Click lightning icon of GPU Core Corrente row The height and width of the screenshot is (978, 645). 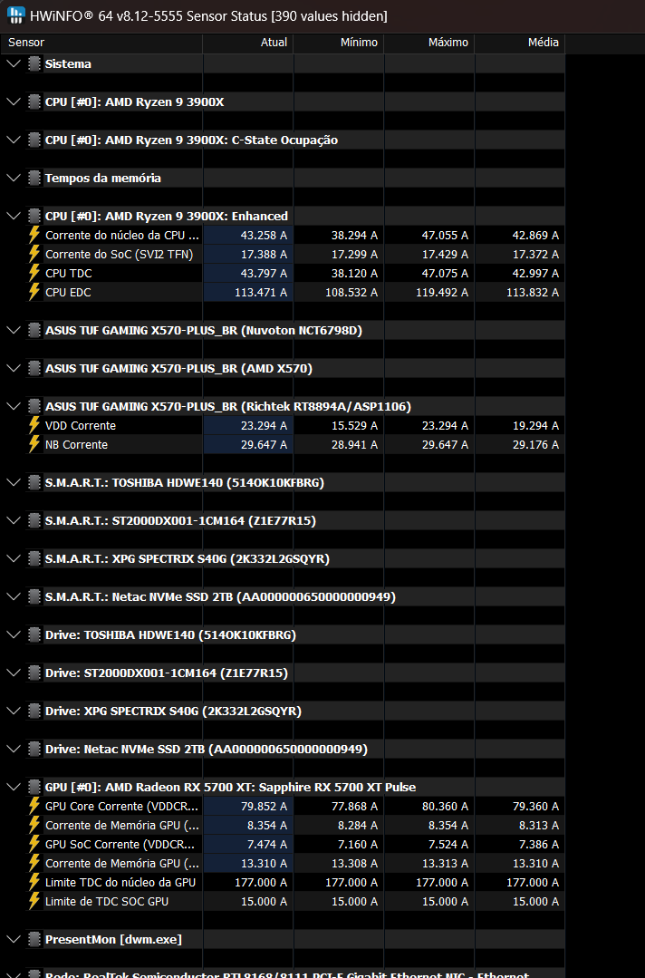[x=34, y=806]
